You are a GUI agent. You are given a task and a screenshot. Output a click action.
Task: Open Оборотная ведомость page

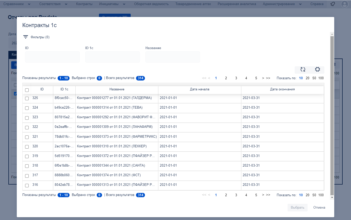tap(151, 4)
